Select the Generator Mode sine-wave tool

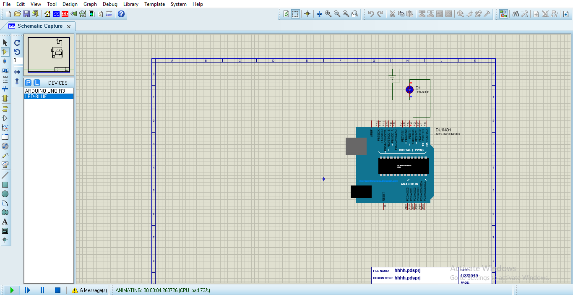5,146
